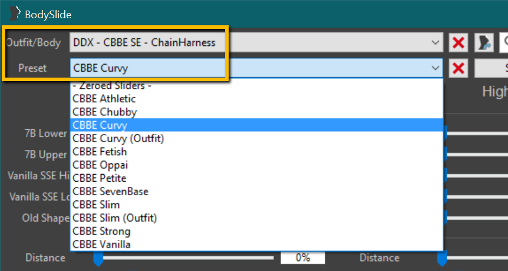Delete the selected outfit with red X
Image resolution: width=508 pixels, height=271 pixels.
(x=458, y=43)
